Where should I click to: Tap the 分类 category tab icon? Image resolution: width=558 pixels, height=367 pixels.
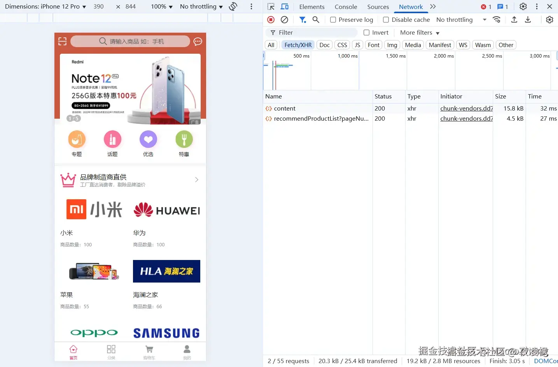111,352
